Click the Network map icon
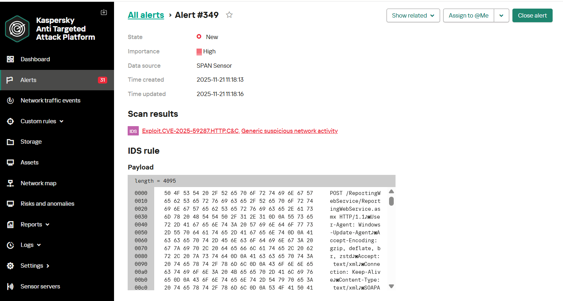 click(x=10, y=183)
